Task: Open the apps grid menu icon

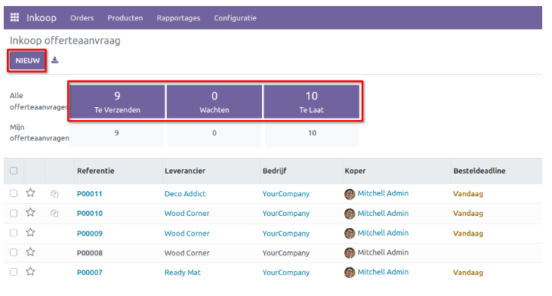Action: coord(14,17)
